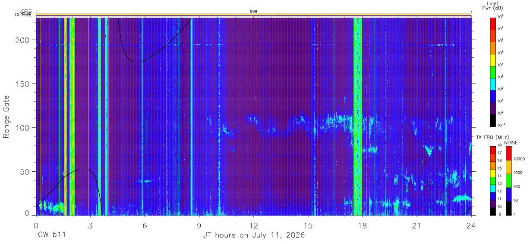Click the x-axis tick label '9'
The image size is (530, 244).
199,226
